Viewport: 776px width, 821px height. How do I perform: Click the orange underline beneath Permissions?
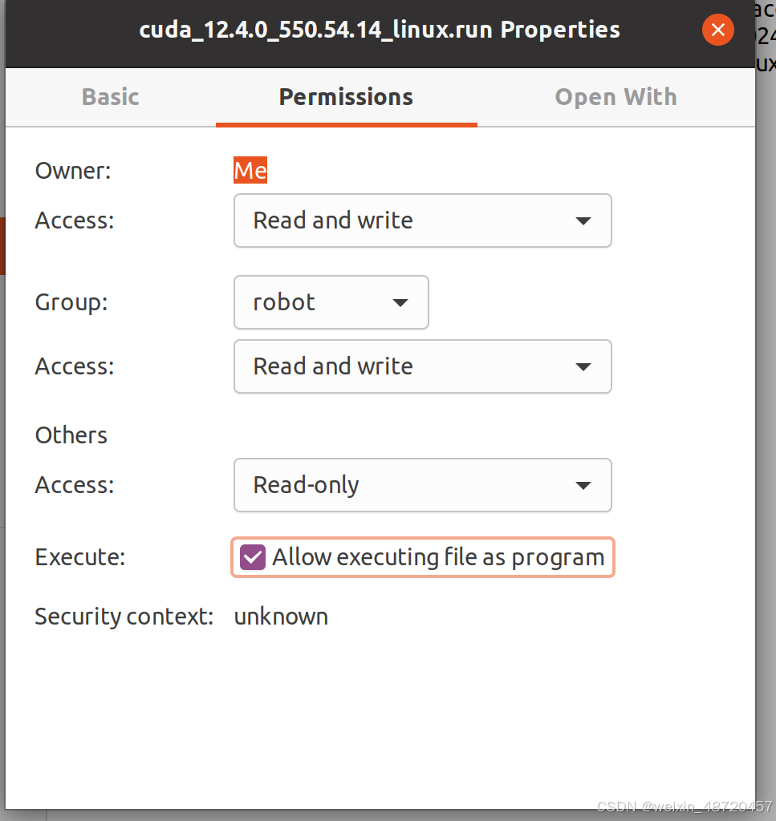(x=346, y=124)
